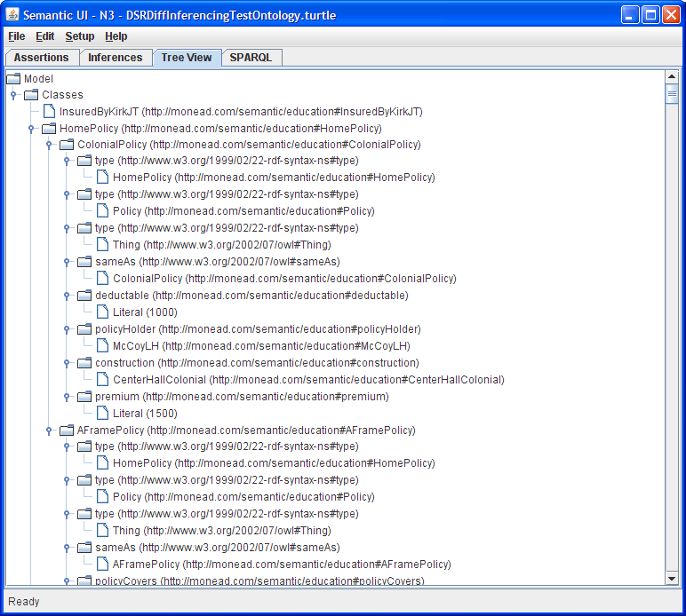The height and width of the screenshot is (616, 686).
Task: Collapse the ColonialPolicy node
Action: click(49, 145)
